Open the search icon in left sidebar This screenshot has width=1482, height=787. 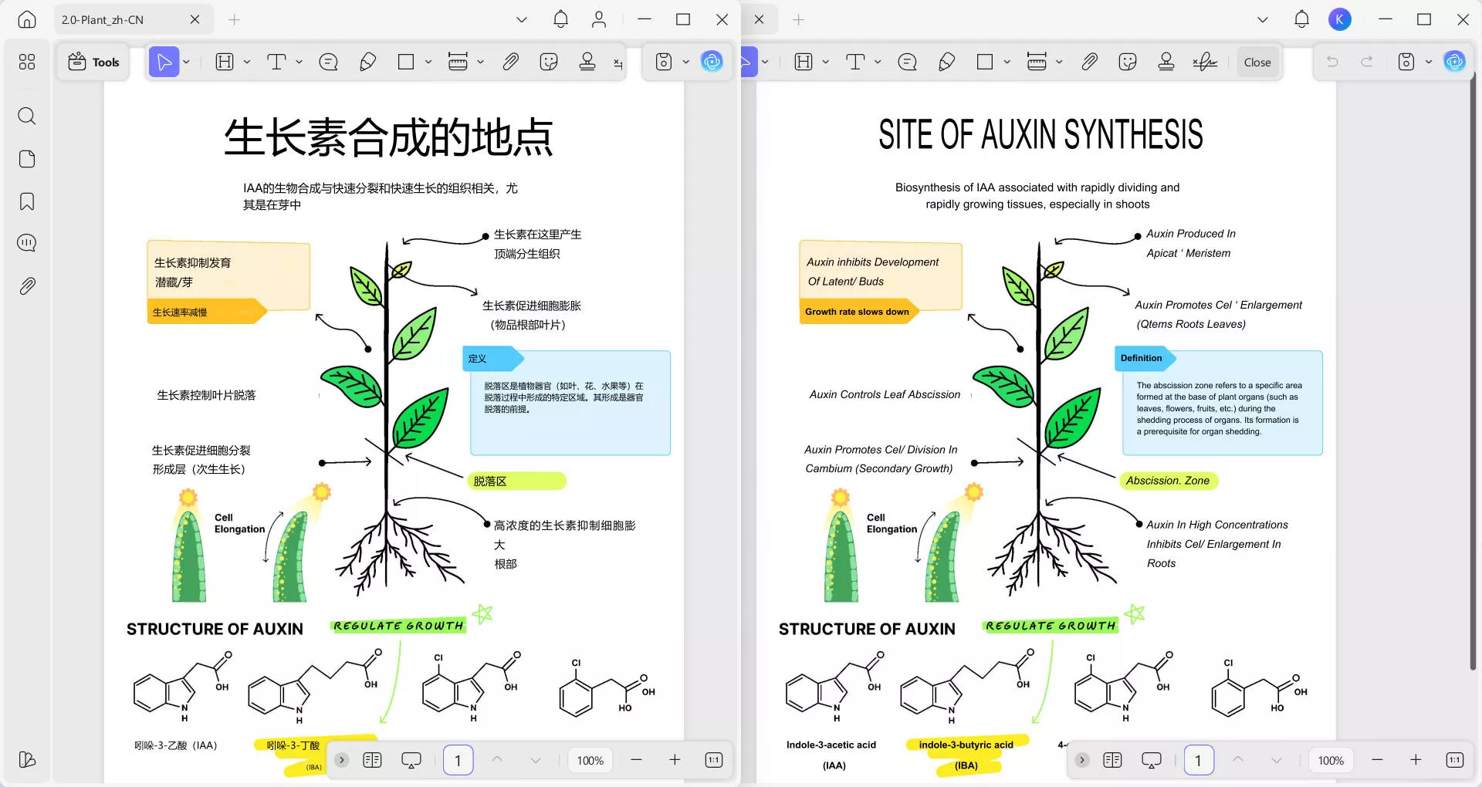(x=27, y=117)
